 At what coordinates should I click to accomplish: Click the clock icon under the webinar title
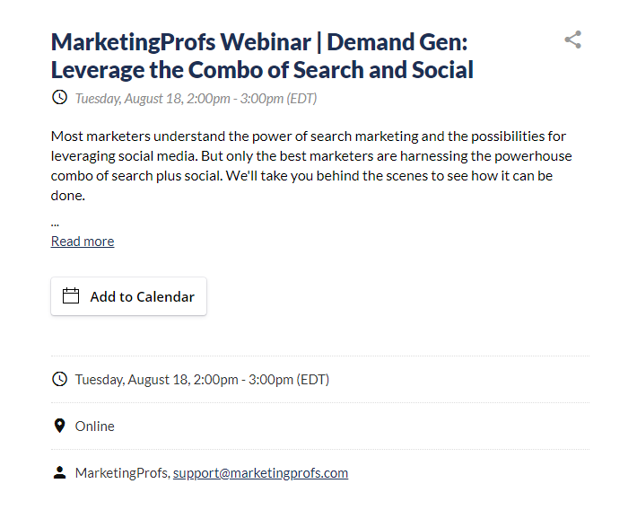tap(60, 98)
